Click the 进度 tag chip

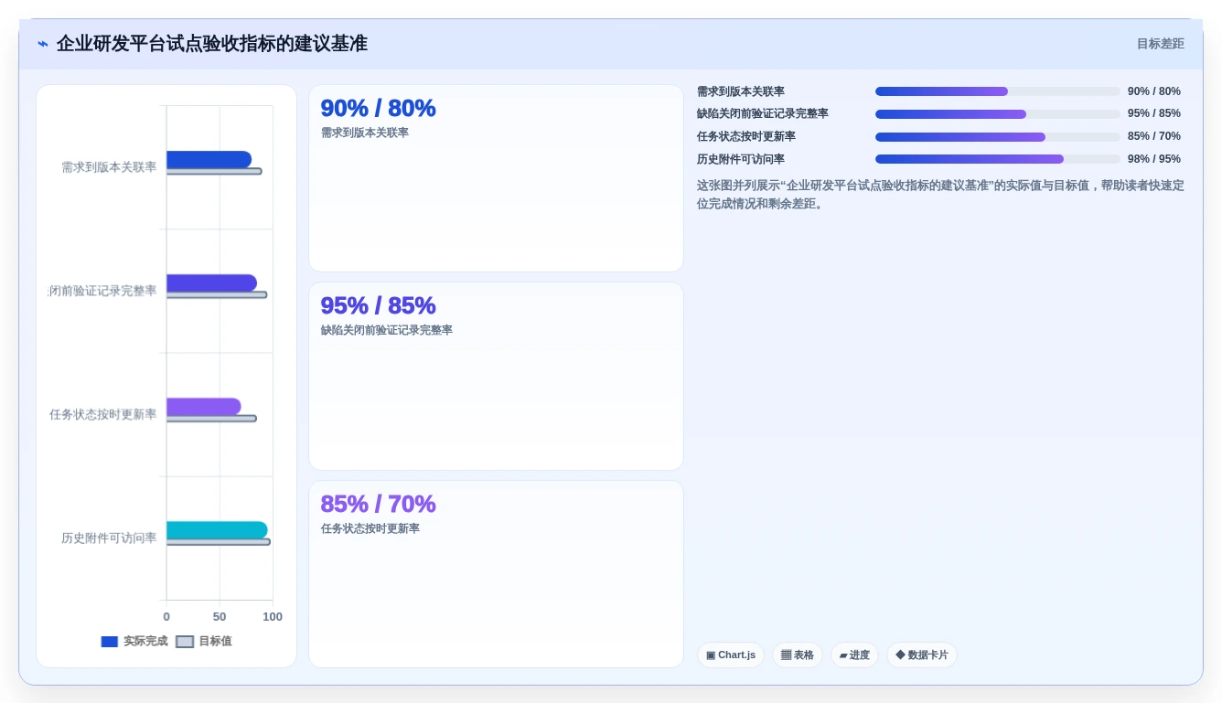click(x=854, y=655)
